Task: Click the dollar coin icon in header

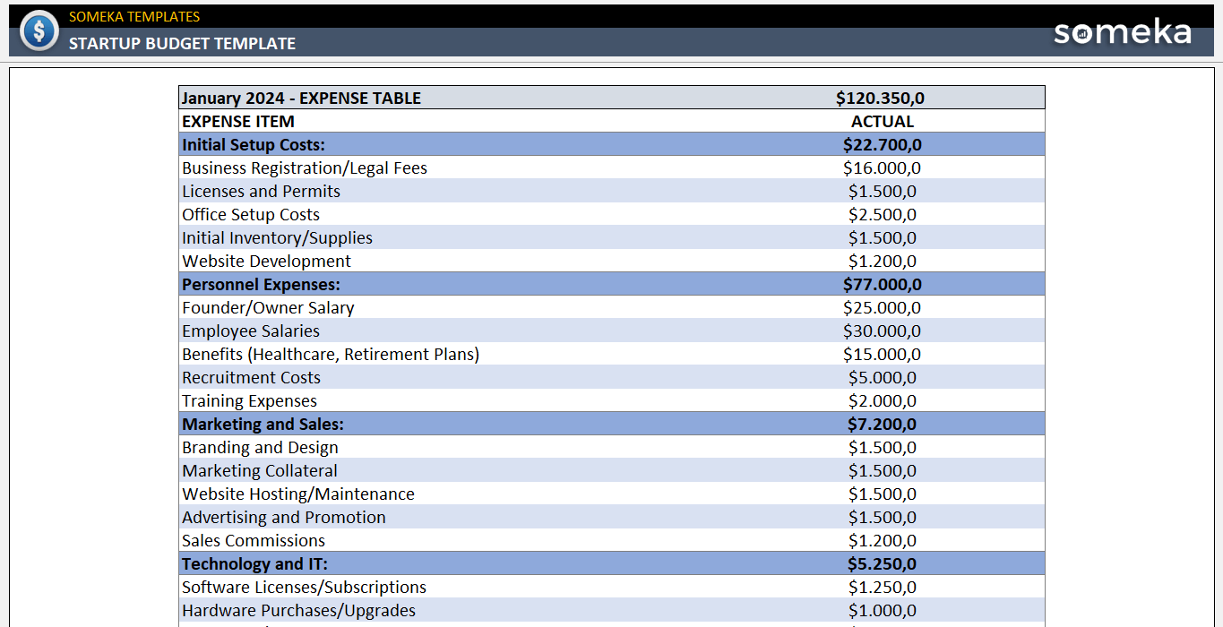Action: tap(39, 31)
